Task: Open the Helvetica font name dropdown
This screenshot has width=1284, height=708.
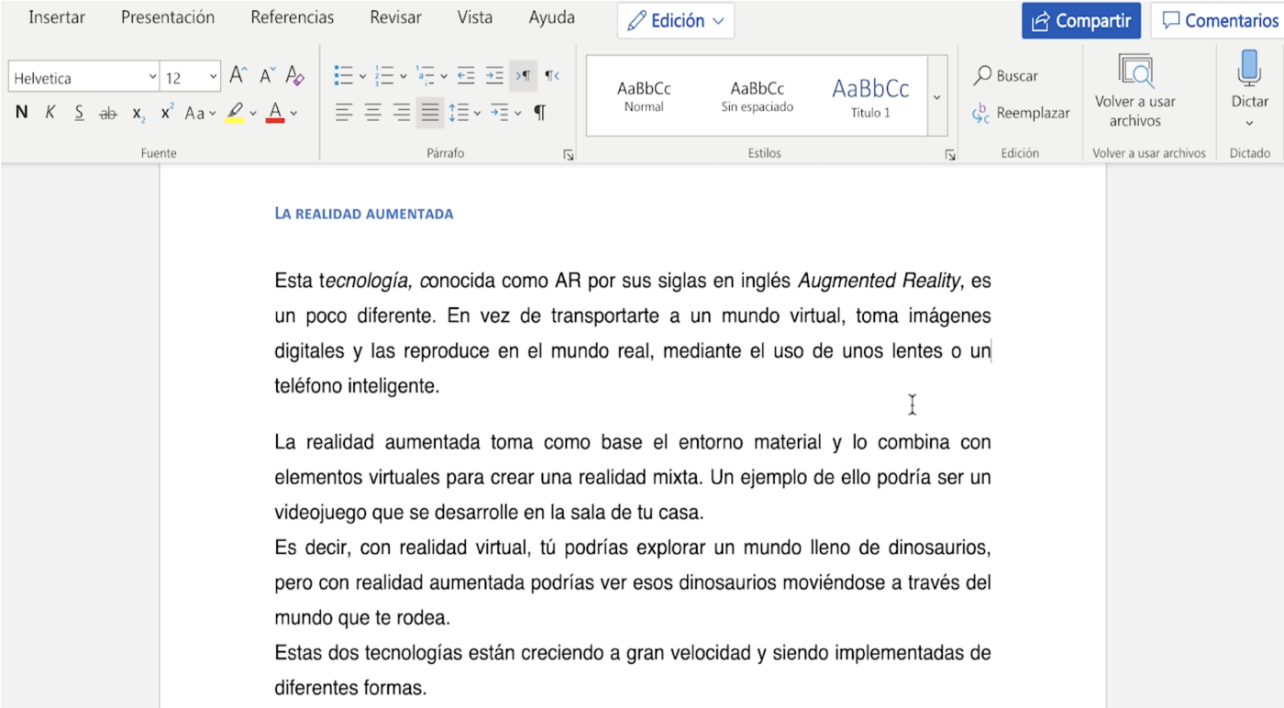Action: [152, 77]
